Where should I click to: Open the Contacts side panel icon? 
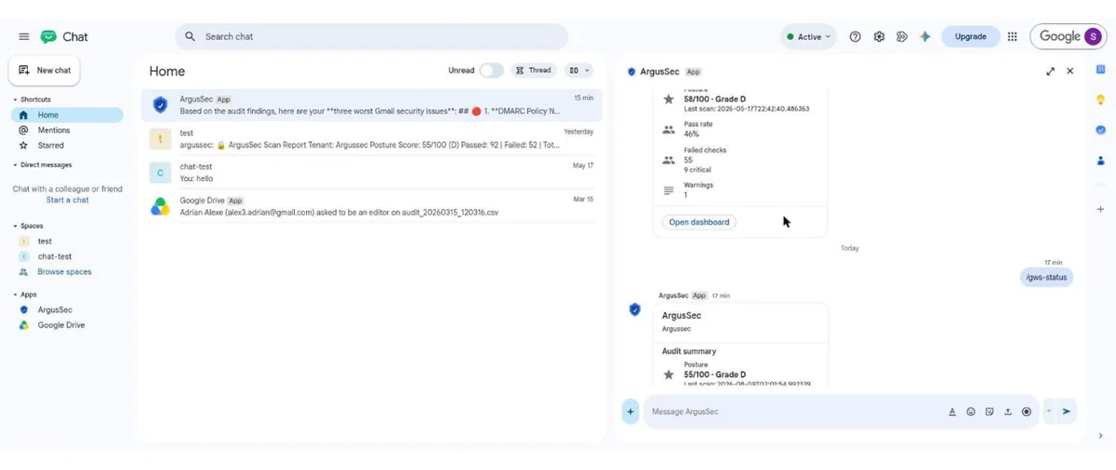pyautogui.click(x=1100, y=161)
